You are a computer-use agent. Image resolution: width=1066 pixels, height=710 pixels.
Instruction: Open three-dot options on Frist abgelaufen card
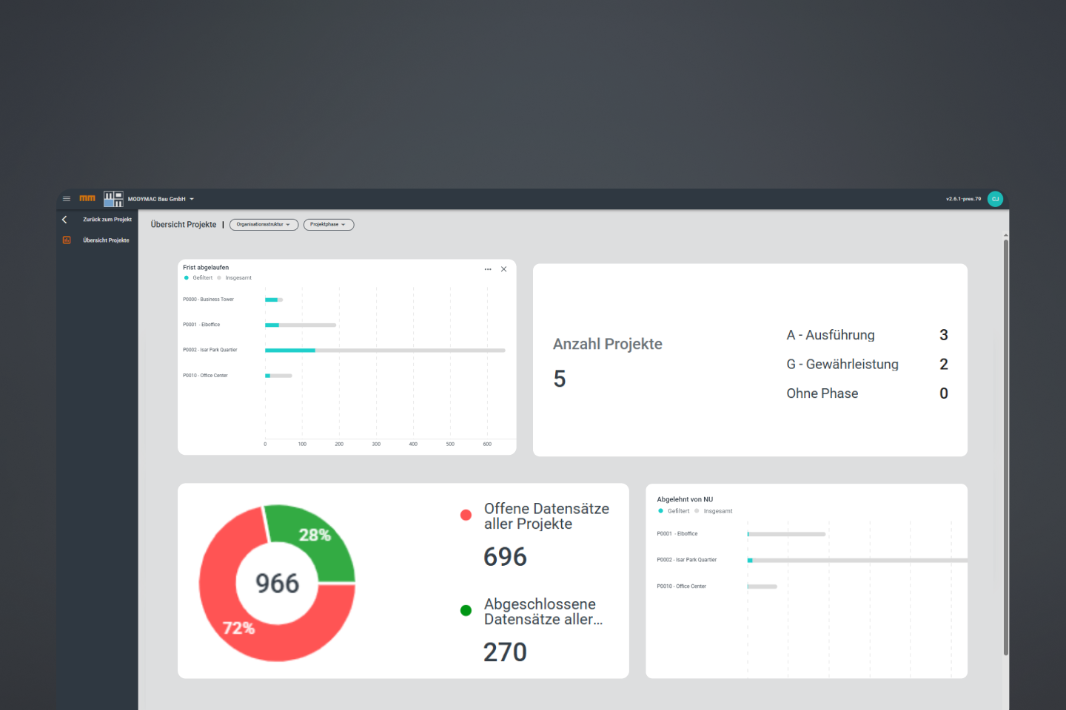(x=488, y=269)
